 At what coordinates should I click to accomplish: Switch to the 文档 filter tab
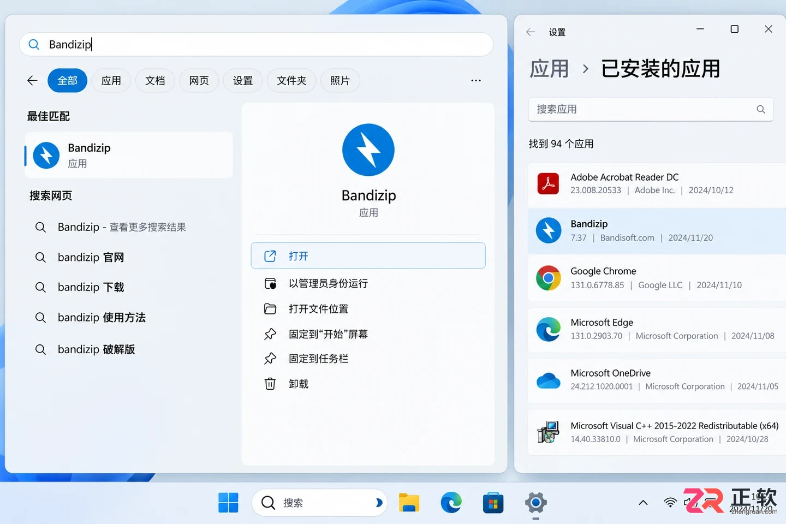tap(155, 81)
